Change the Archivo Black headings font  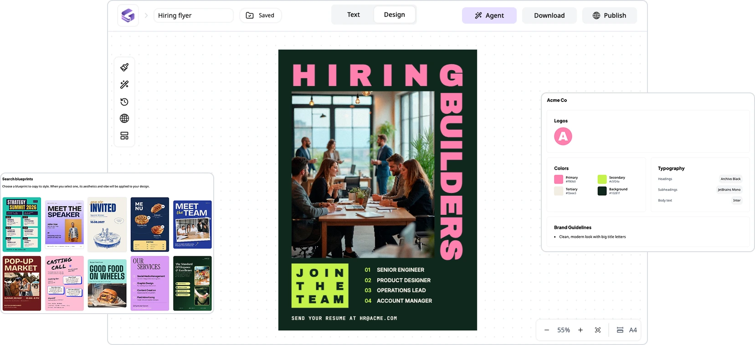pos(730,179)
